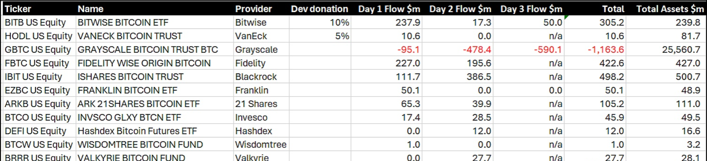707x161 pixels.
Task: Click the Grayscale Day 3 flow -590.1 cell
Action: click(x=548, y=49)
